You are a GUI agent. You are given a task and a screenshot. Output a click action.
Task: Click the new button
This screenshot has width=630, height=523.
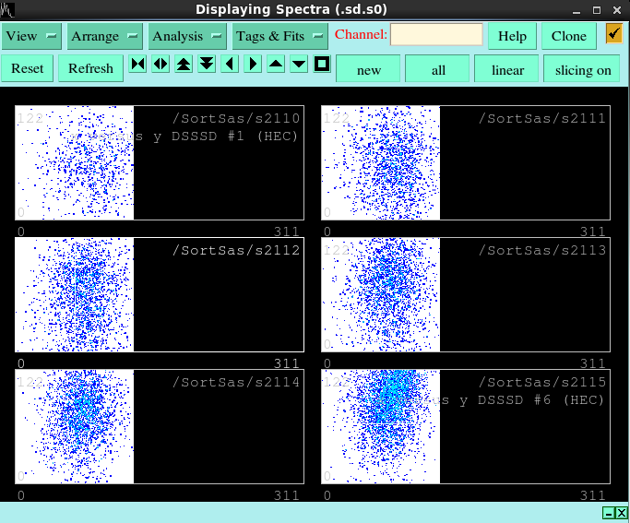tap(368, 69)
